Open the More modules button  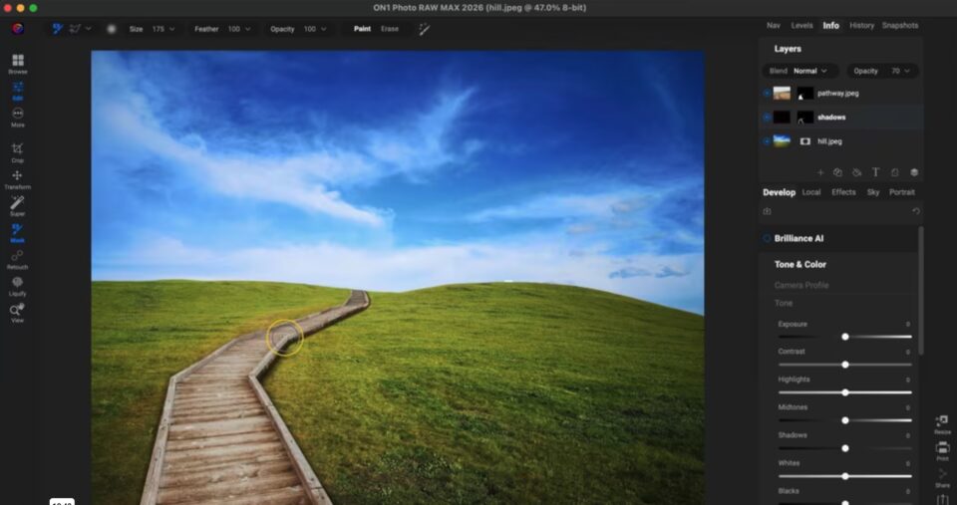coord(18,118)
